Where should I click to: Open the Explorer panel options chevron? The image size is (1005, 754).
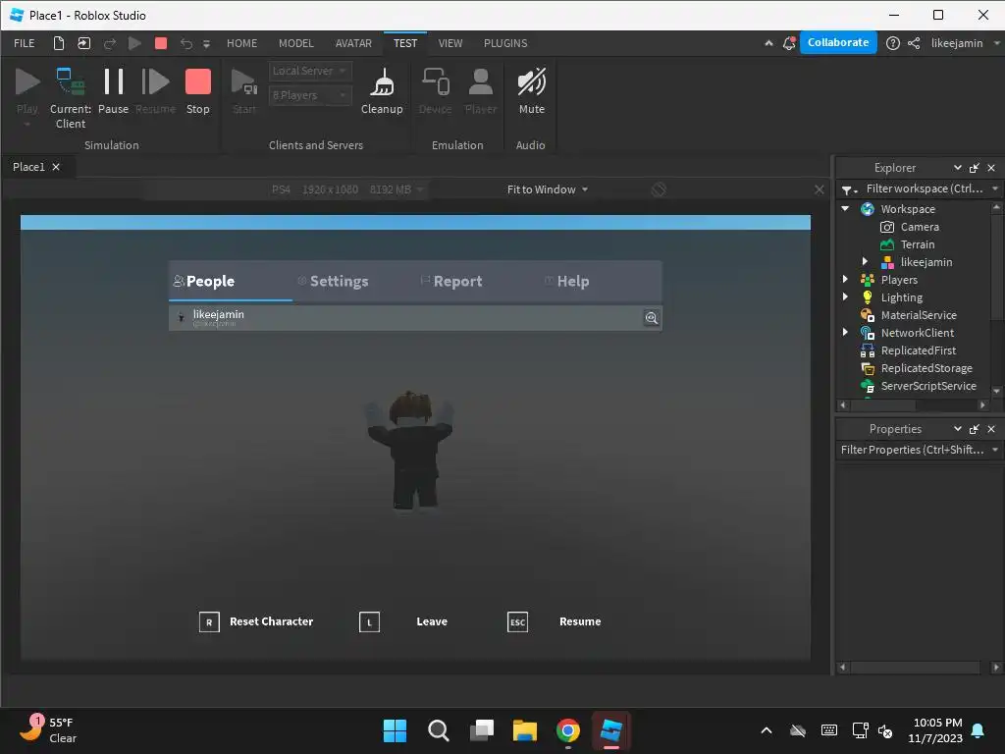tap(957, 168)
